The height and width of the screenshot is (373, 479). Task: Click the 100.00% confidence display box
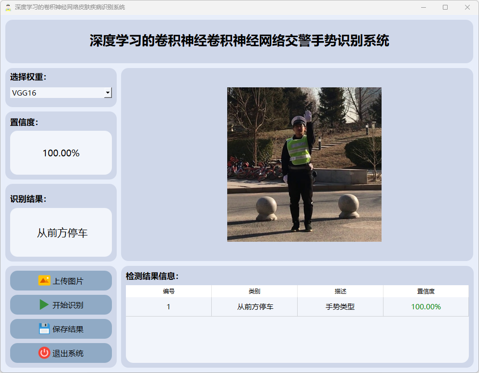pos(61,153)
